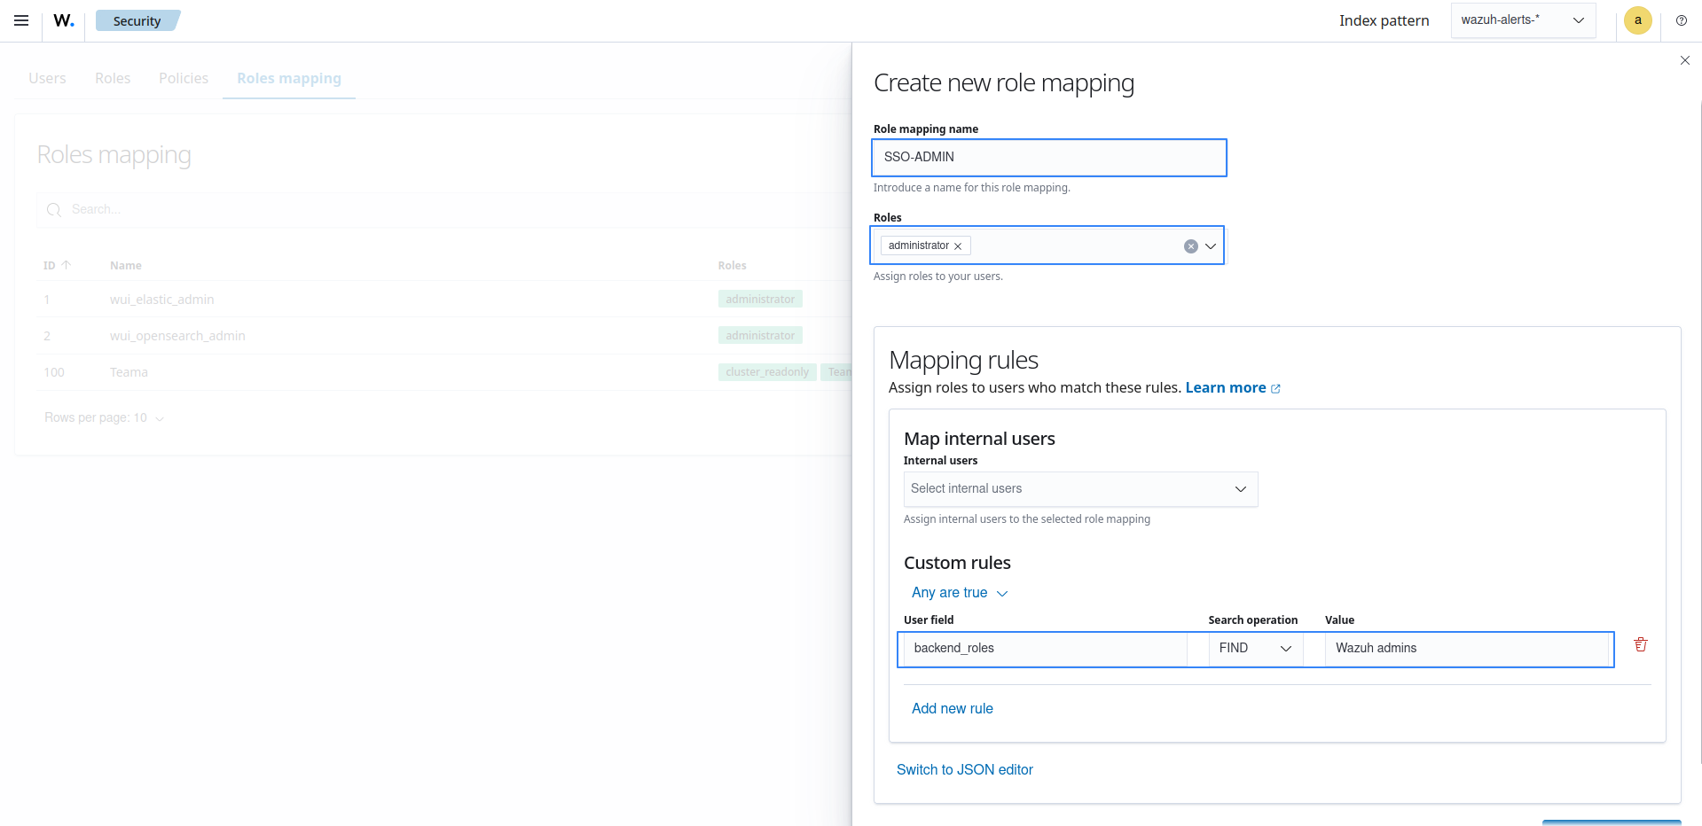The image size is (1702, 826).
Task: Sort the table using the ID arrow
Action: (x=67, y=264)
